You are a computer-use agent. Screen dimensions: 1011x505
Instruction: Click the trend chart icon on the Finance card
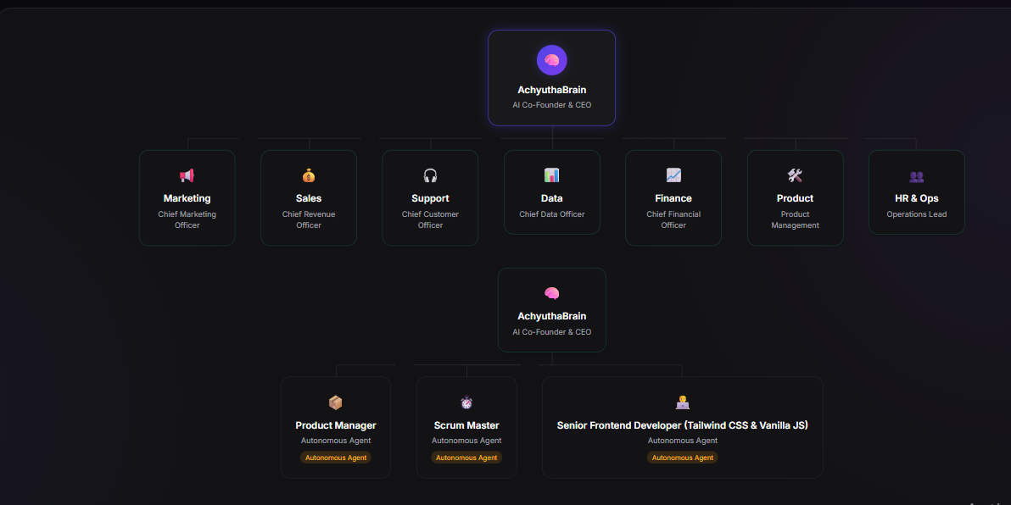click(673, 175)
